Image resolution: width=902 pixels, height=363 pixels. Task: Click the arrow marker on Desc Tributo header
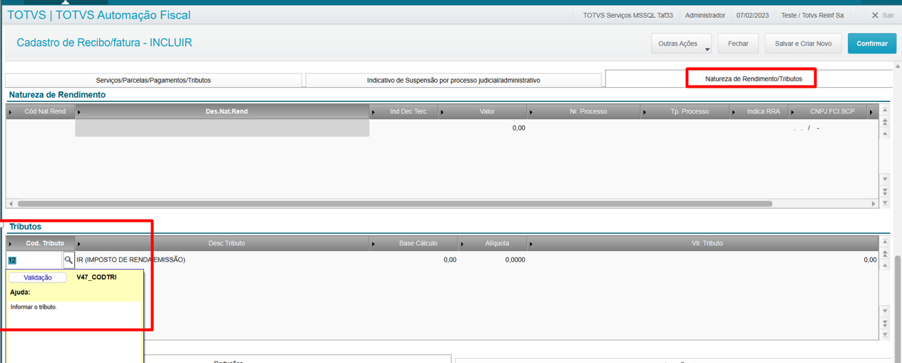[79, 244]
